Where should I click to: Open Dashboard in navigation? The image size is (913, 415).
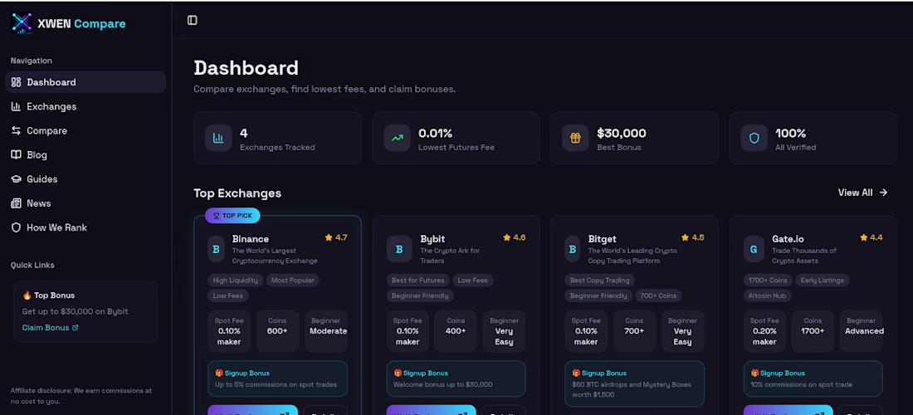point(85,82)
